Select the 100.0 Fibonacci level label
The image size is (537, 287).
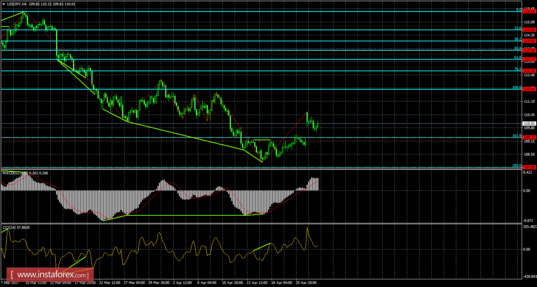tap(517, 87)
